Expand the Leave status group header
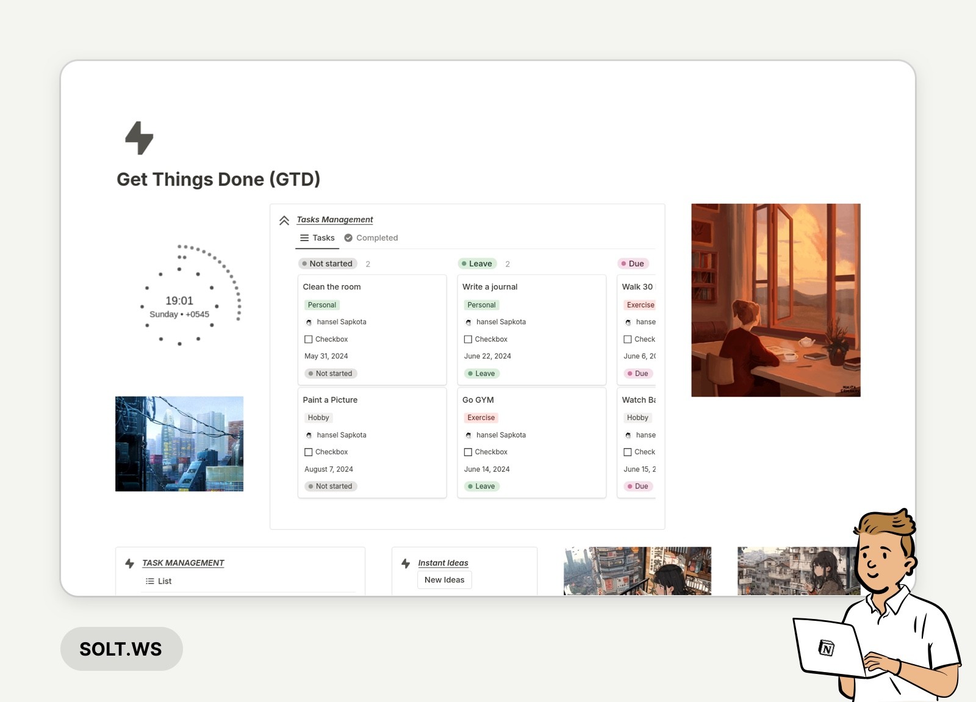Screen dimensions: 976x702 tap(477, 263)
